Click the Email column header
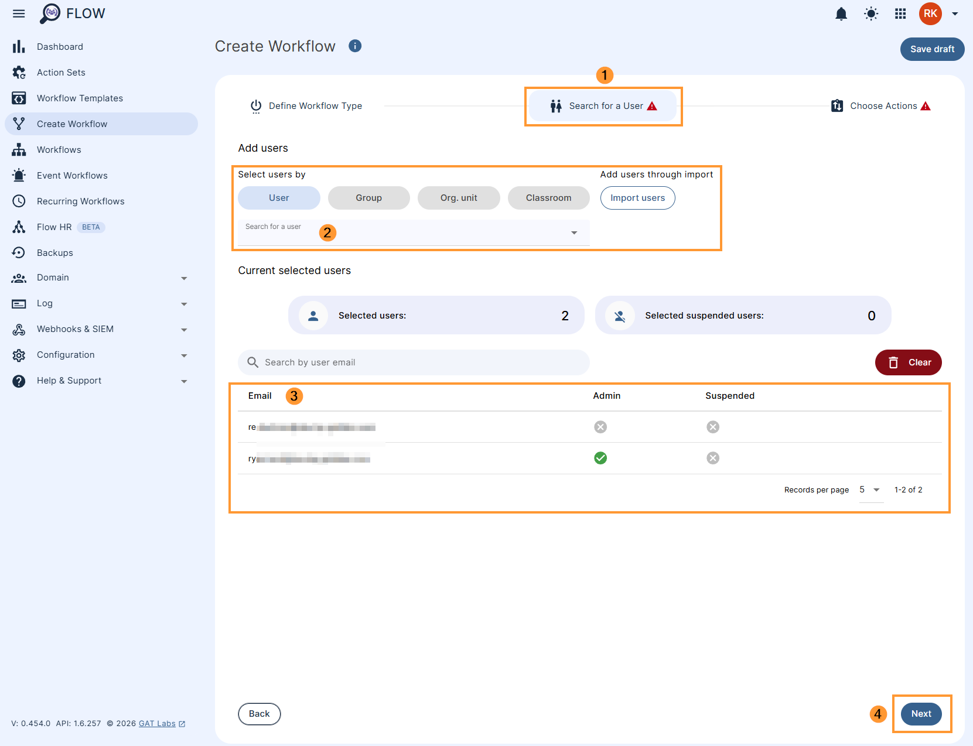The image size is (973, 746). click(260, 396)
